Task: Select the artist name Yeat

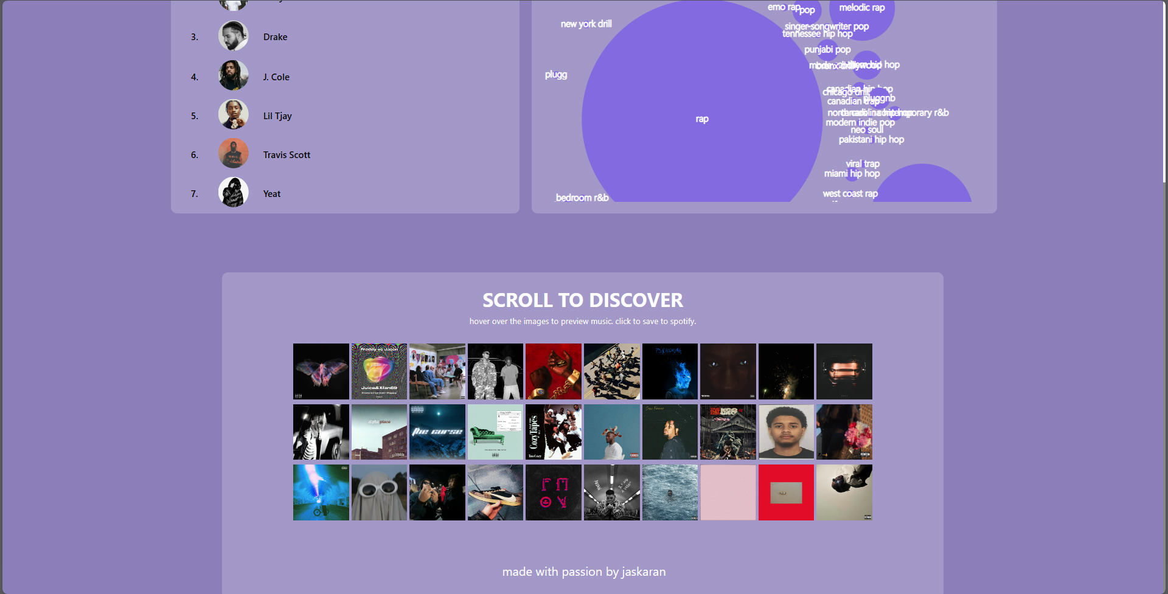Action: click(272, 194)
